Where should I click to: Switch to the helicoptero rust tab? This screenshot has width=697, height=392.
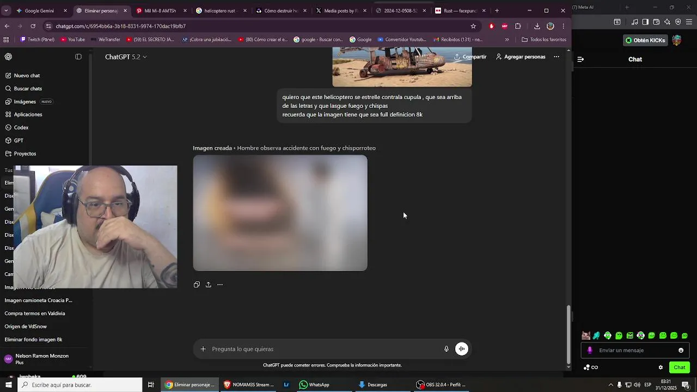(219, 11)
